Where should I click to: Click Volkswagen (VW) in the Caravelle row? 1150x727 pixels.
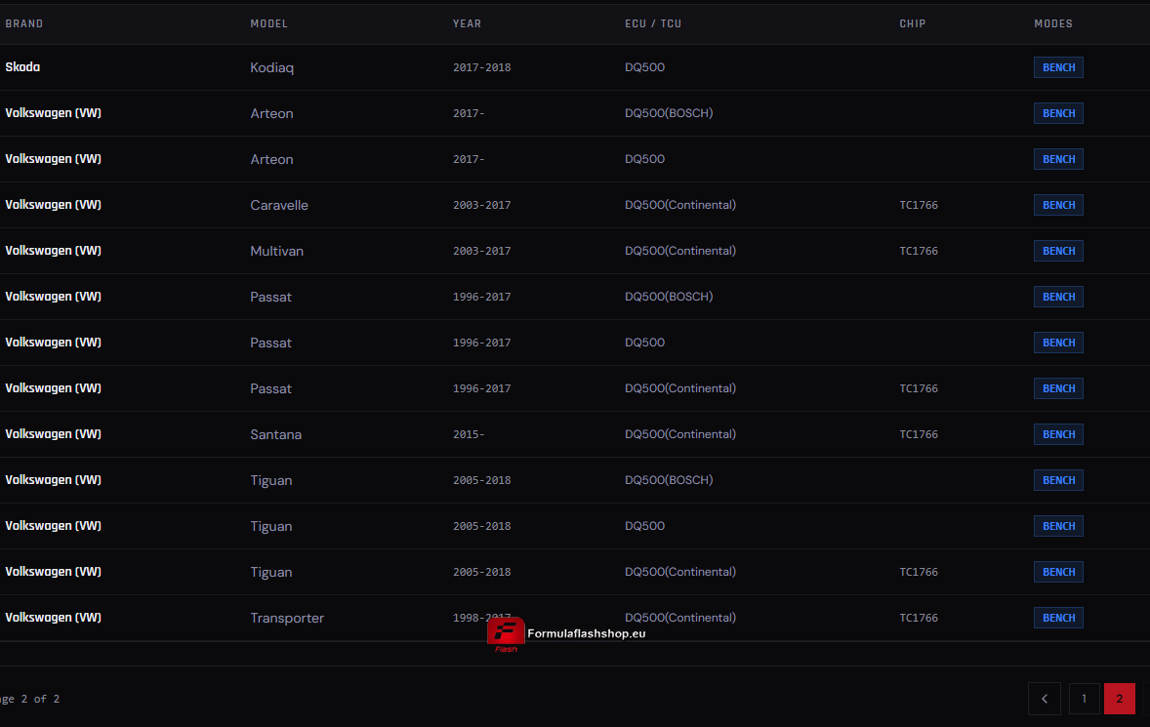point(53,205)
